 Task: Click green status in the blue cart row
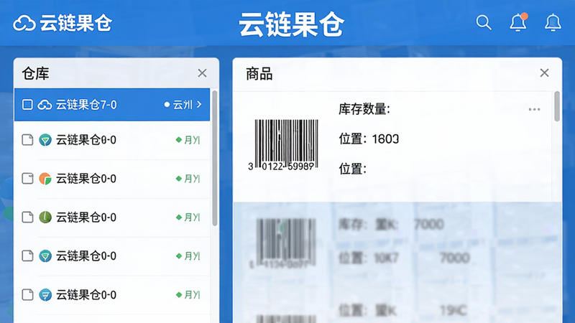point(188,295)
